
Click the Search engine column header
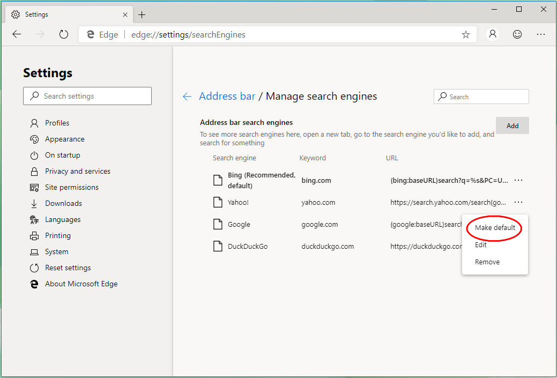(234, 158)
